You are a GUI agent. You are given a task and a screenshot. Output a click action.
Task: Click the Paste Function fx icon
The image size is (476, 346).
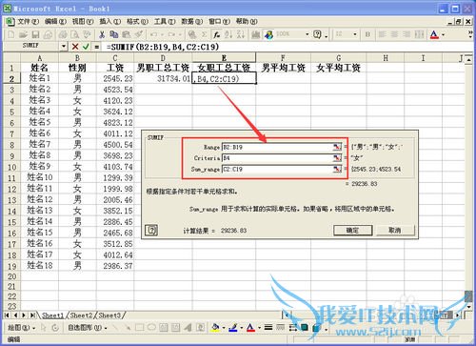(x=217, y=34)
